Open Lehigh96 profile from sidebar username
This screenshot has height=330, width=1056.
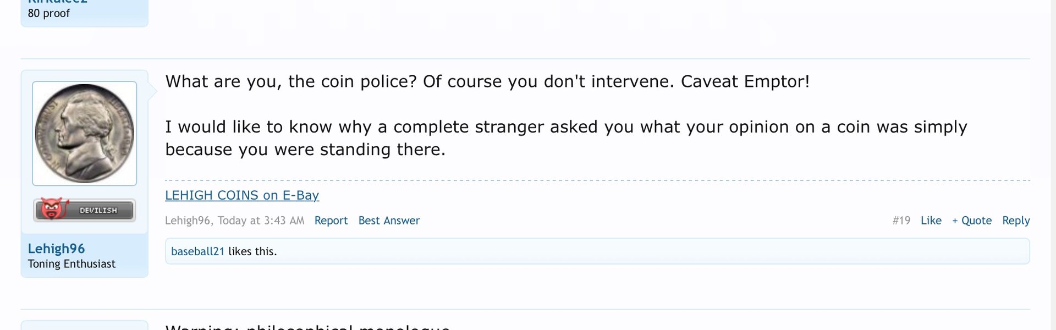(56, 249)
